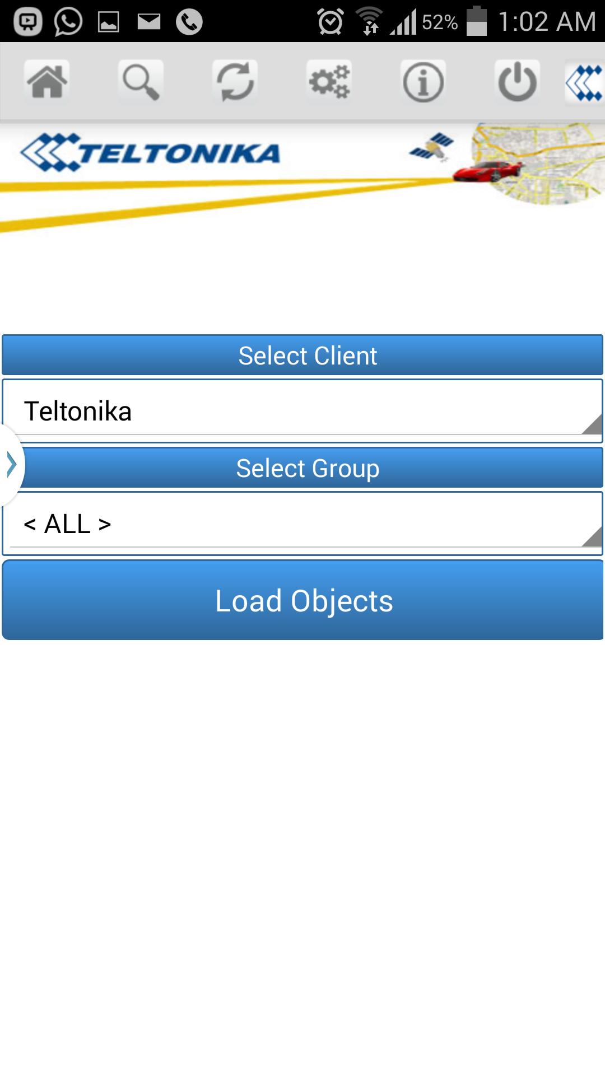Click the Select Group header

click(x=302, y=468)
